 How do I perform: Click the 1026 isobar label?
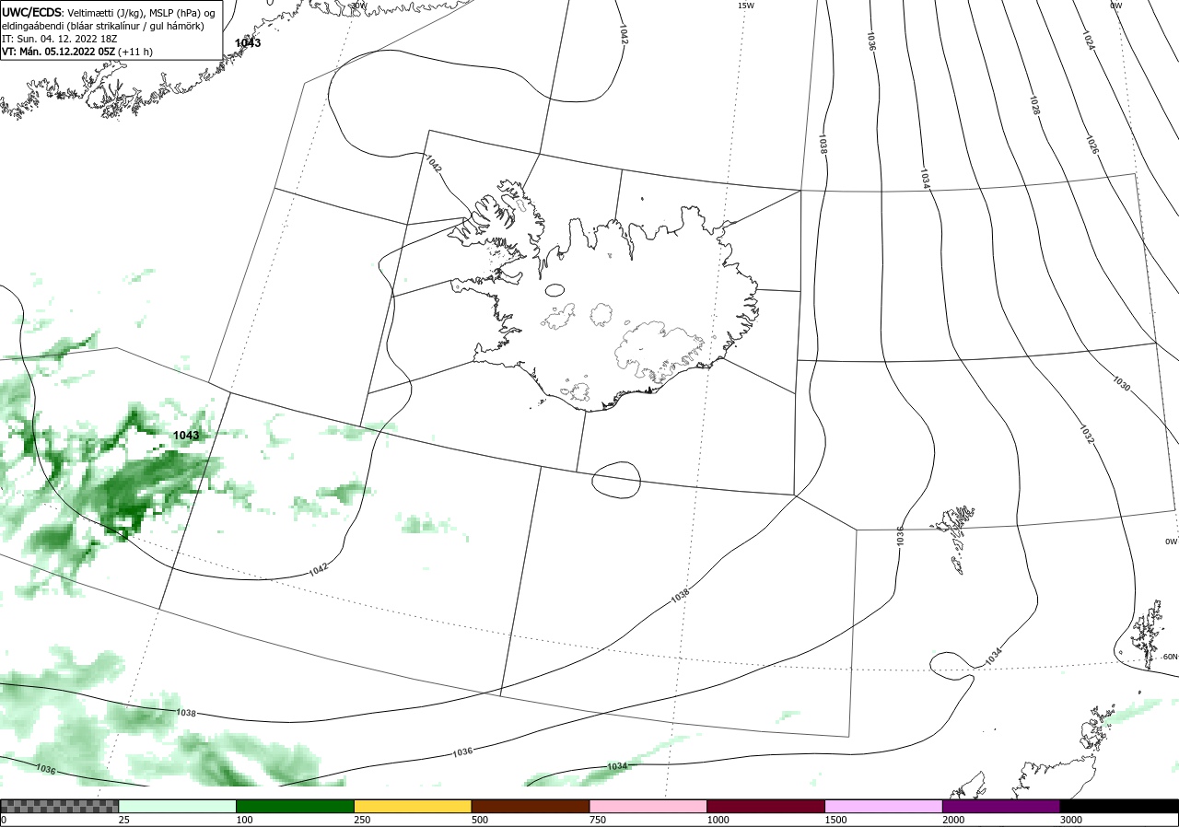(x=1091, y=145)
